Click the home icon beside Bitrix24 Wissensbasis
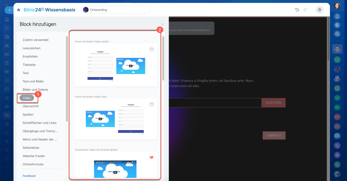The image size is (347, 181). tap(19, 10)
